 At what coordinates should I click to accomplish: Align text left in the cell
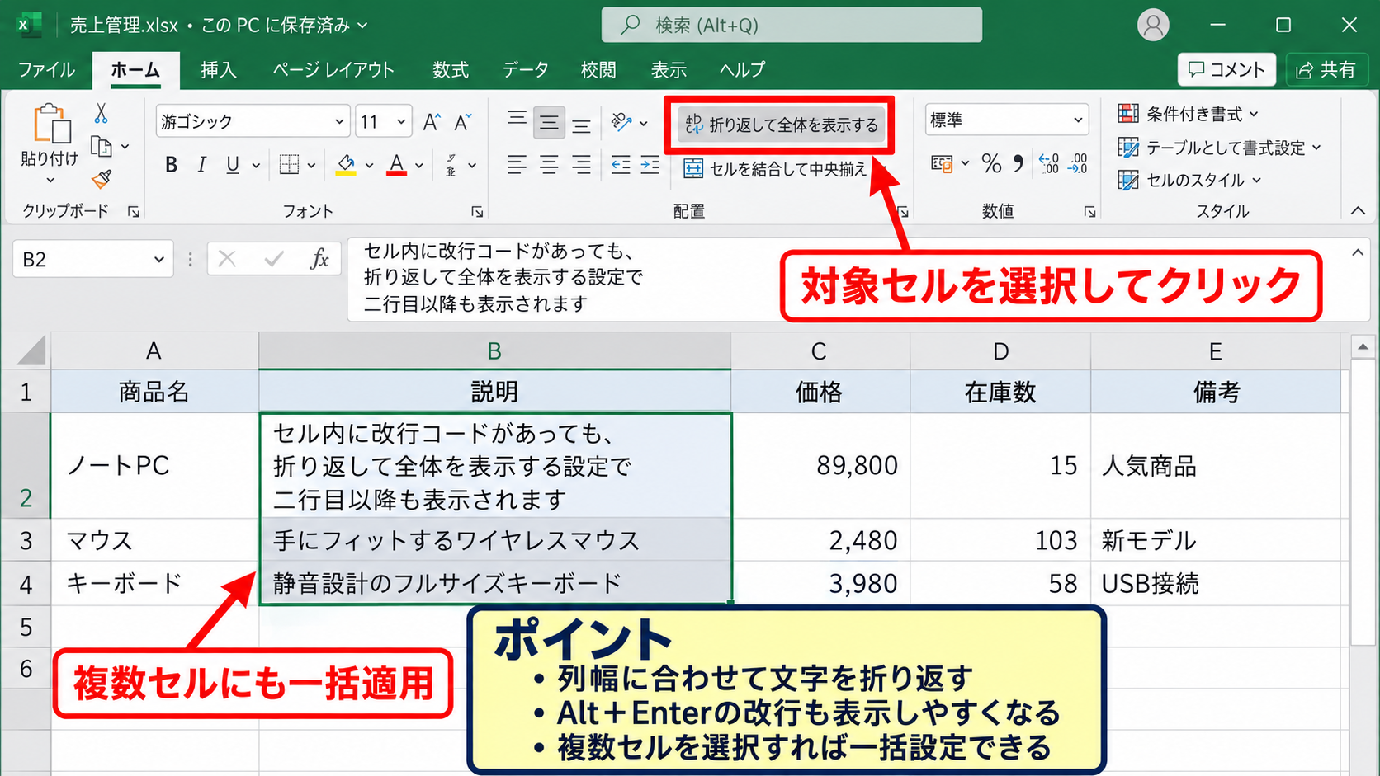click(x=517, y=165)
